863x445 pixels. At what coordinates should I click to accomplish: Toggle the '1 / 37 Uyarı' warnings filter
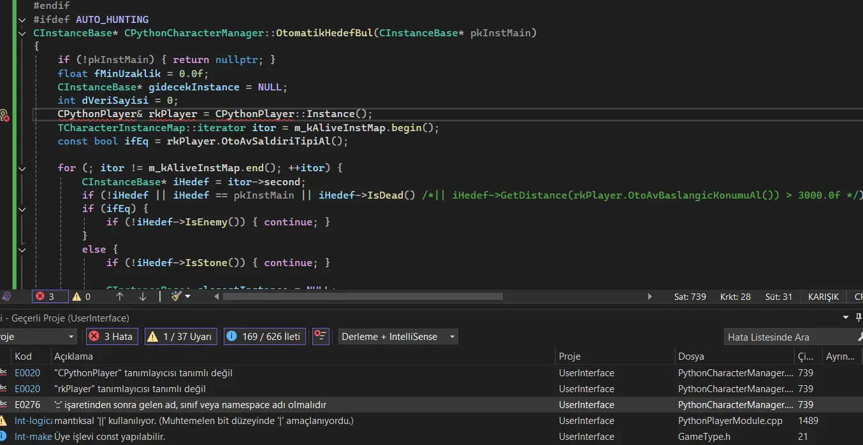(x=181, y=337)
